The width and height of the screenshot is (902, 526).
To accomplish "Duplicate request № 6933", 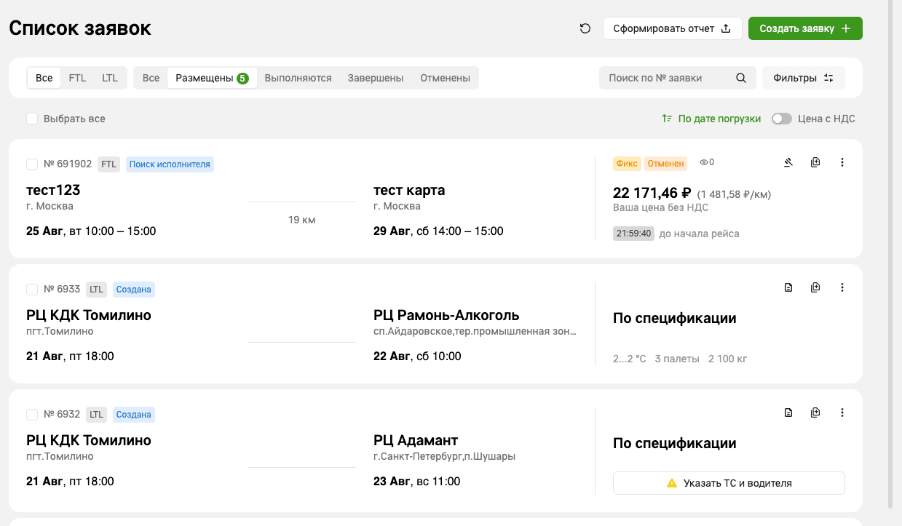I will tap(815, 288).
